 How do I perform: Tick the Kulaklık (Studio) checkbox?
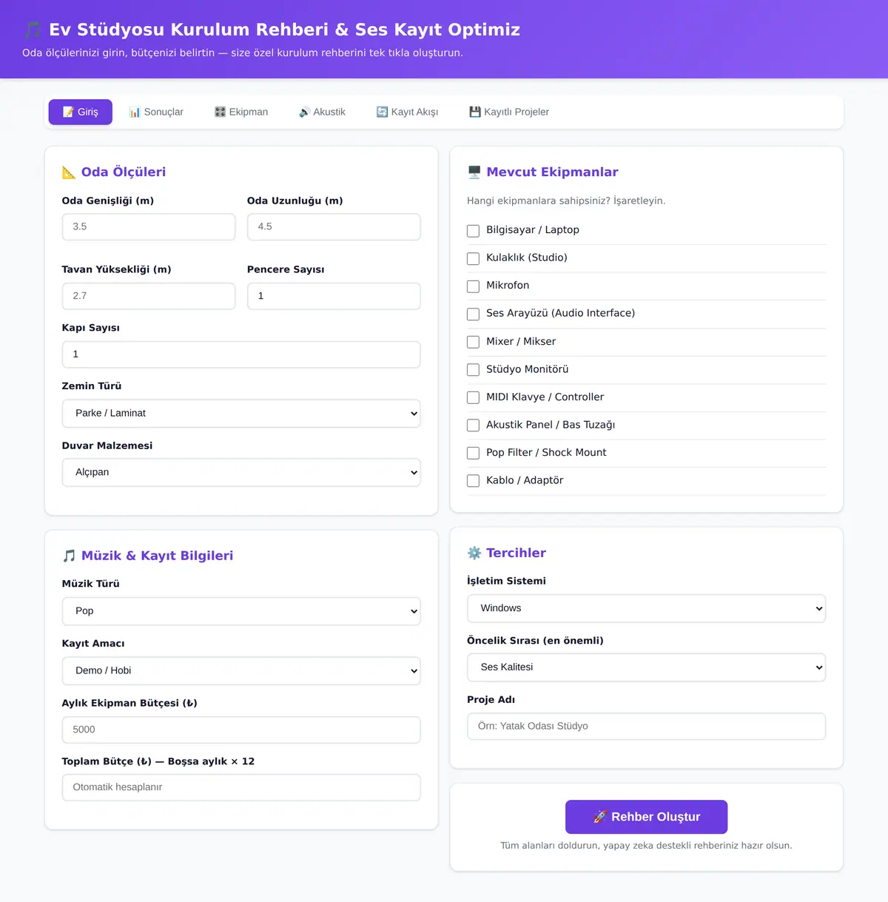point(474,258)
